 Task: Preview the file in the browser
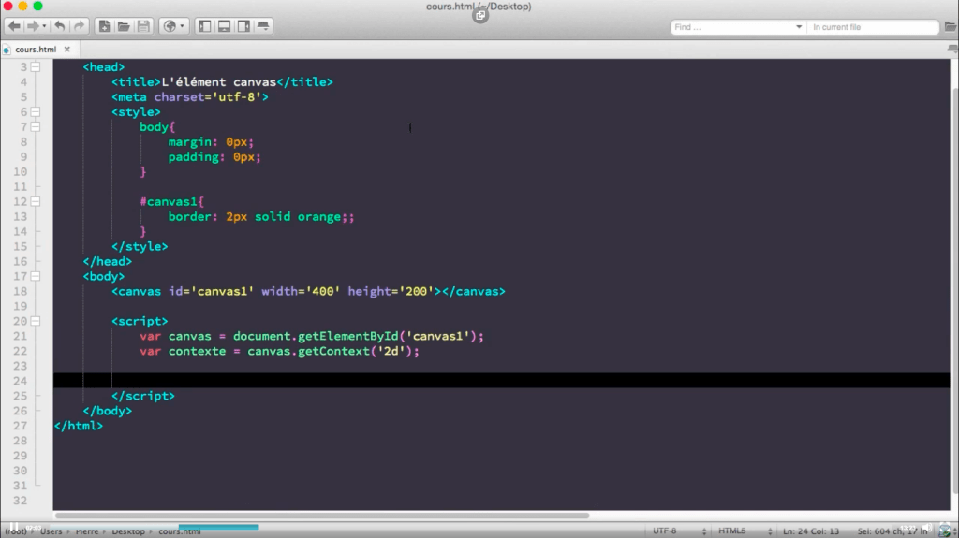coord(170,26)
